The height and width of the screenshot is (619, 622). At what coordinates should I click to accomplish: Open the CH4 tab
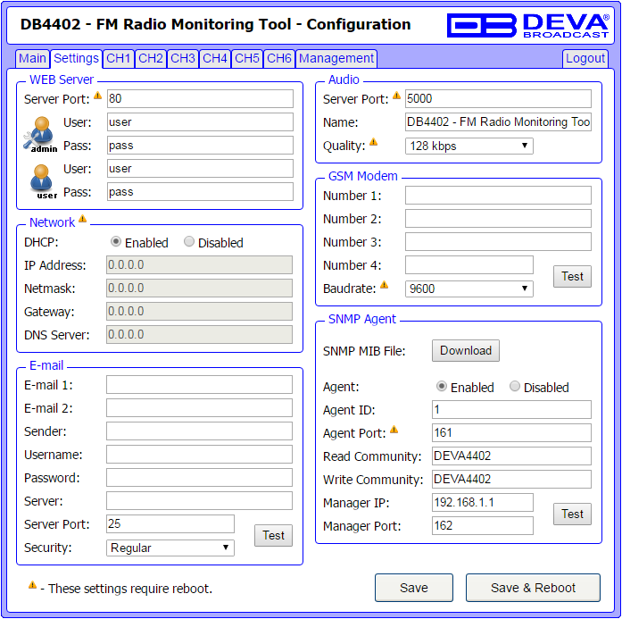tap(215, 58)
